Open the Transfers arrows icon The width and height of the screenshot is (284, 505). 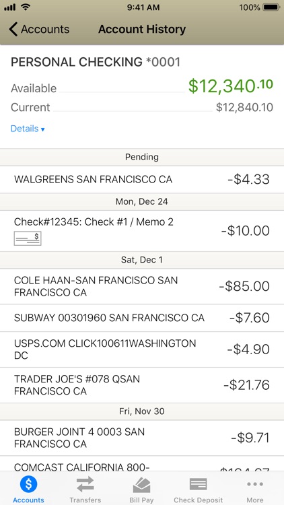pos(85,484)
